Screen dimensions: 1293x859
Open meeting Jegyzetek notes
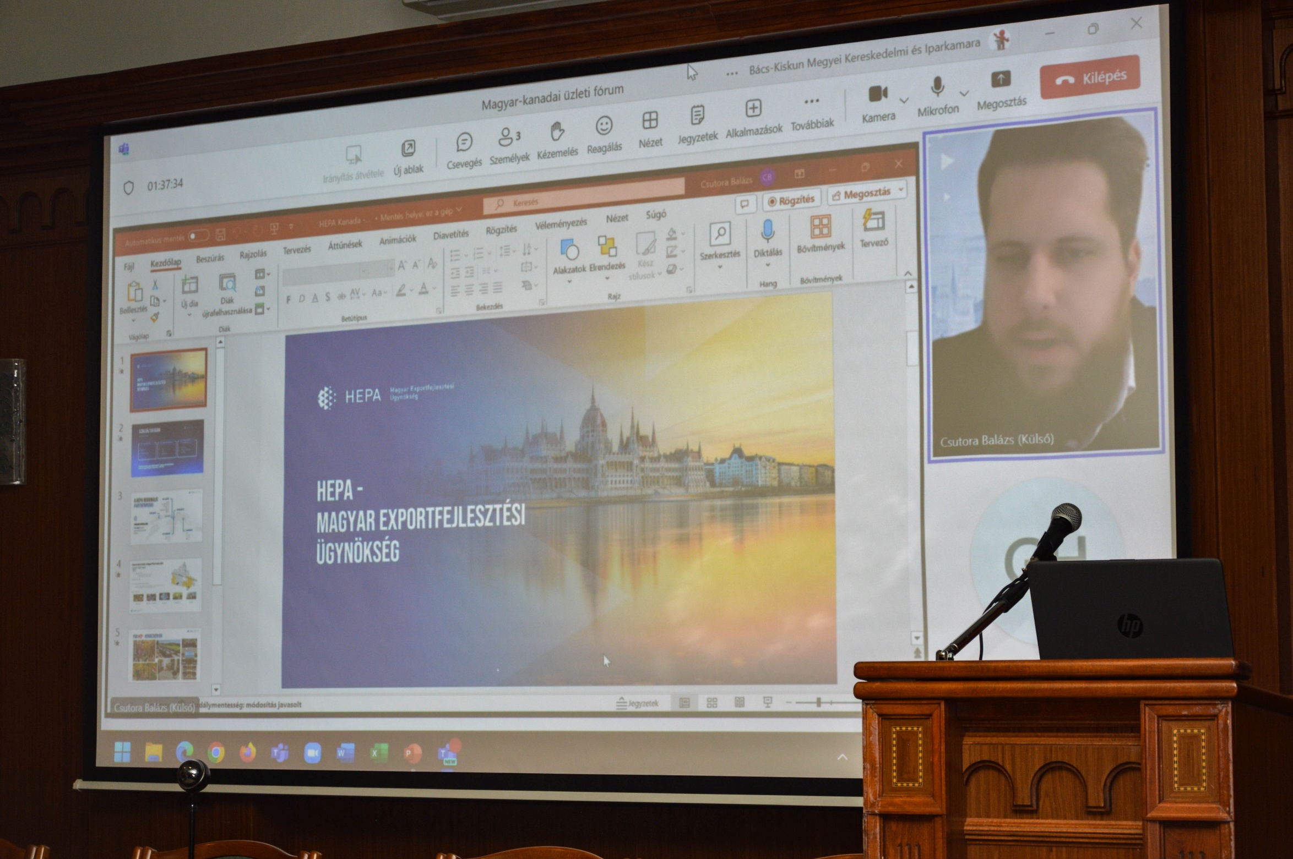697,125
